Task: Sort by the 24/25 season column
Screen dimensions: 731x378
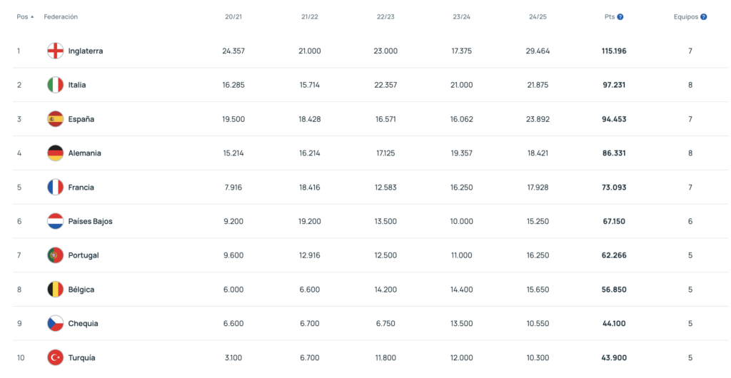Action: pos(538,16)
